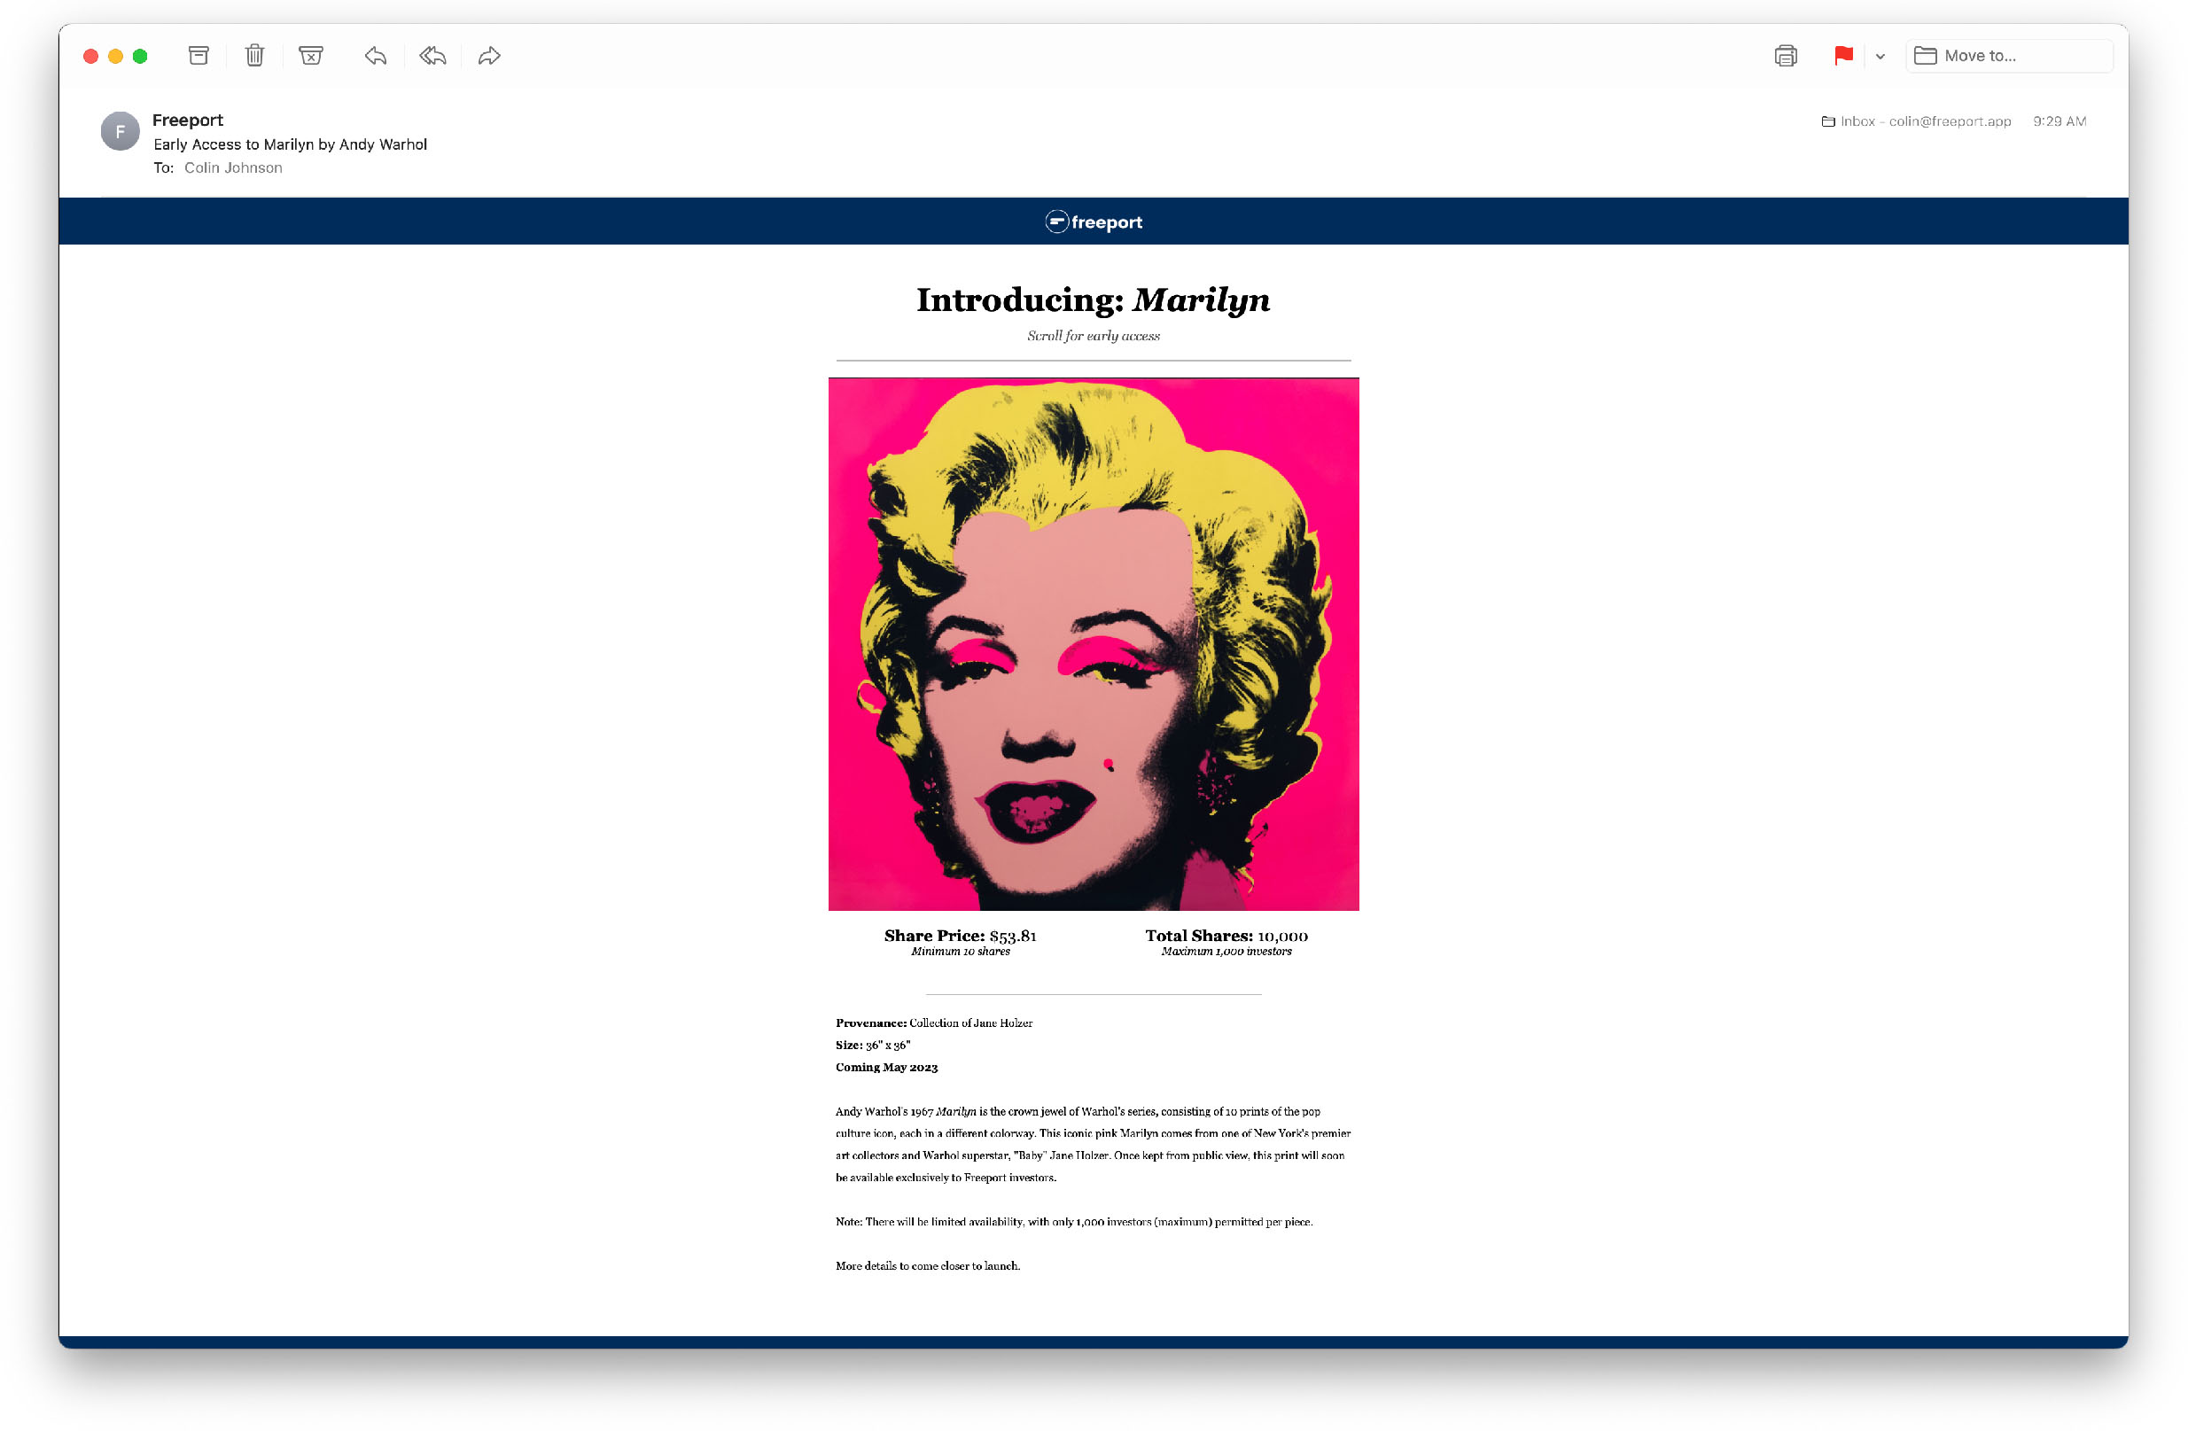Toggle the red flag on message
Screen dimensions: 2188x1431
(x=1843, y=56)
